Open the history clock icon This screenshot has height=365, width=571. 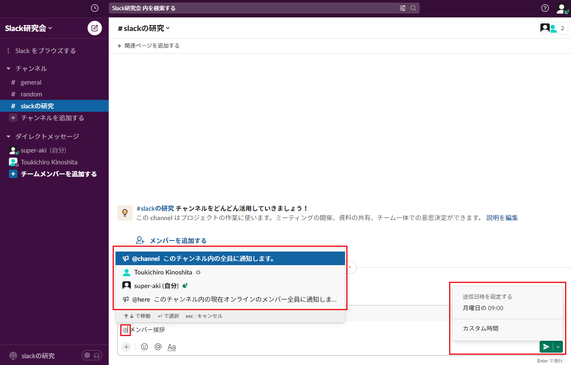[x=95, y=8]
